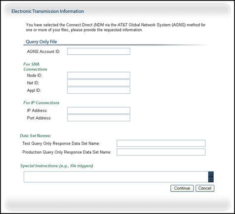The height and width of the screenshot is (214, 235).
Task: Click the Special Instructions scroll down arrow
Action: [211, 179]
